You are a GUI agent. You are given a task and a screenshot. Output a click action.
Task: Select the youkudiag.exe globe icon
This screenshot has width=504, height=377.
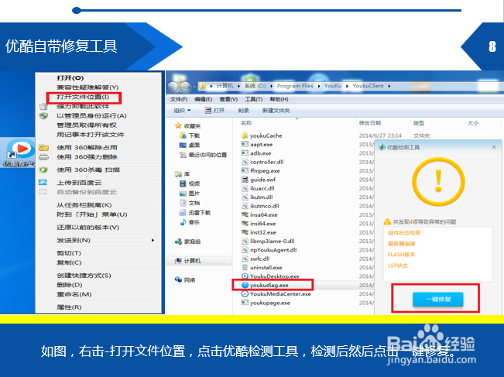coord(245,285)
